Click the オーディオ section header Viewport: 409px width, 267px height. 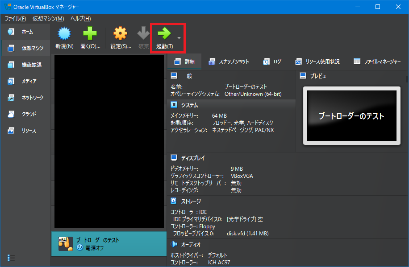point(191,244)
